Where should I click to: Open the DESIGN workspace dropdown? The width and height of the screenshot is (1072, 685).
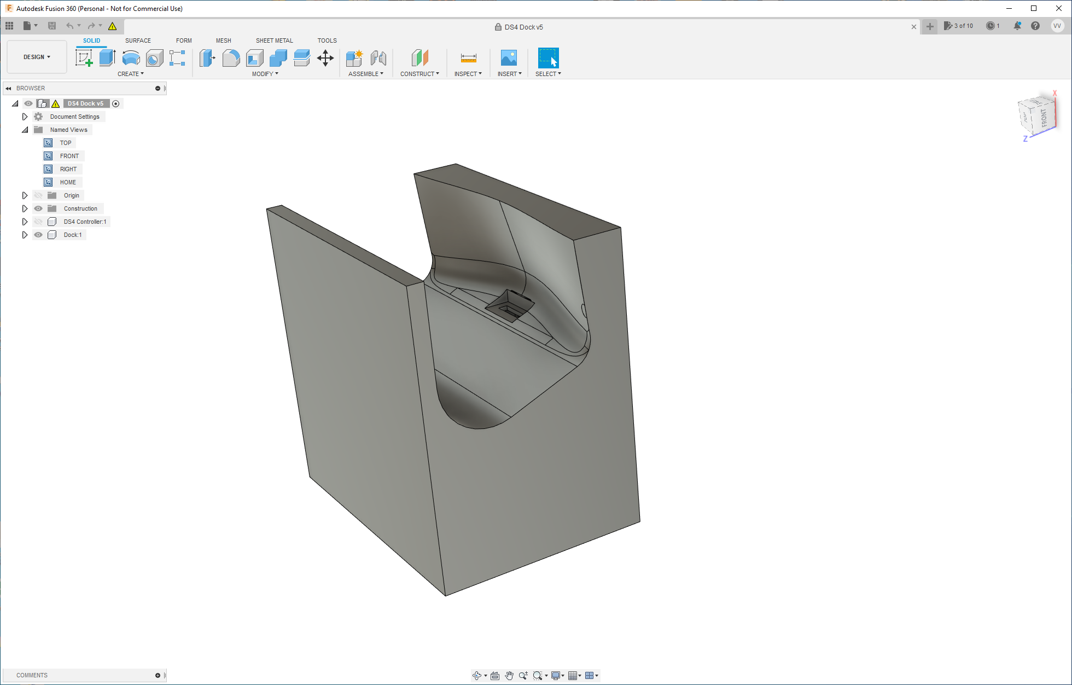pos(37,57)
